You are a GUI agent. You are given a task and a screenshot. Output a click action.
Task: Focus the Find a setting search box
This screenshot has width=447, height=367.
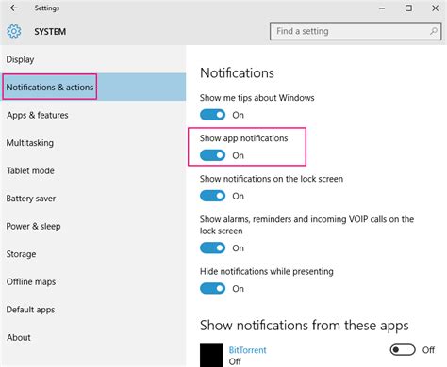pos(356,31)
